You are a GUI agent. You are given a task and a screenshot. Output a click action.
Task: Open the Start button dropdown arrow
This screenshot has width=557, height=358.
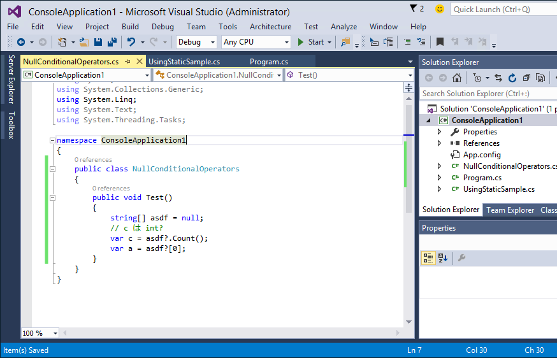[x=329, y=42]
